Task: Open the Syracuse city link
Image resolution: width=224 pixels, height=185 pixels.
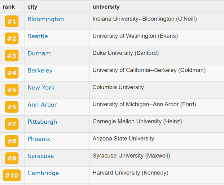Action: (41, 156)
